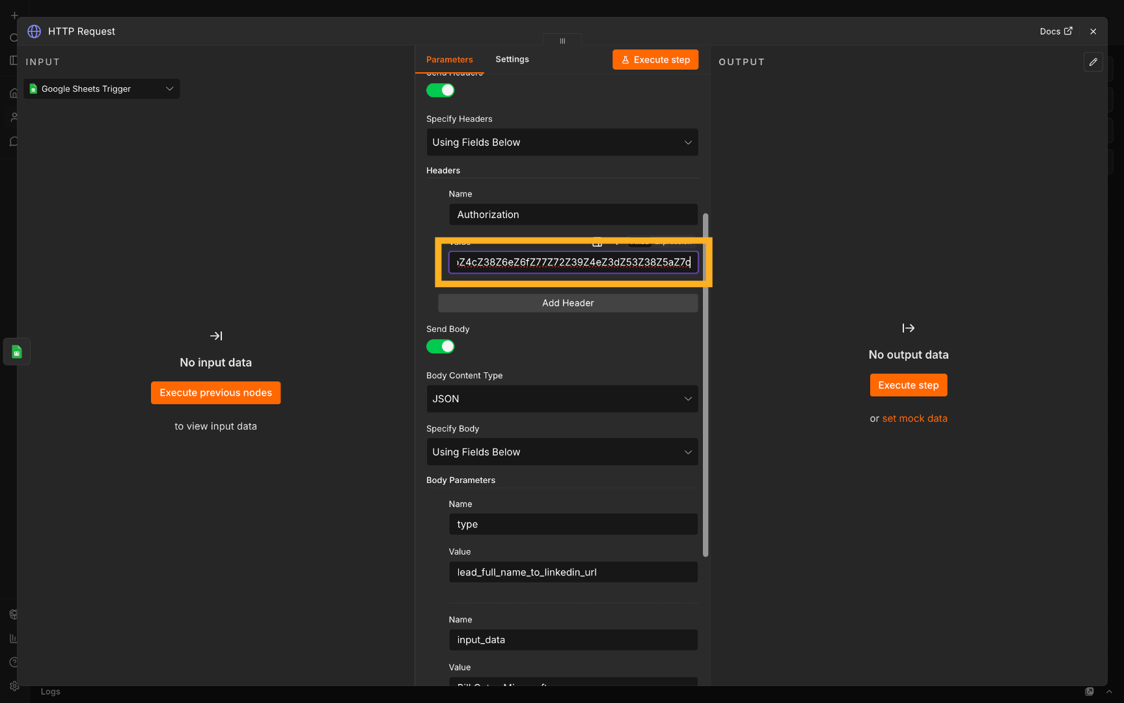Close the HTTP Request panel
1124x703 pixels.
(1093, 31)
